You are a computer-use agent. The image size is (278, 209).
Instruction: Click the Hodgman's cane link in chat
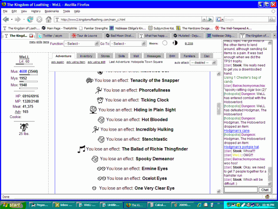point(238,131)
